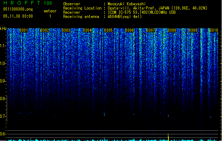Click the 0302 time marker

[45, 30]
